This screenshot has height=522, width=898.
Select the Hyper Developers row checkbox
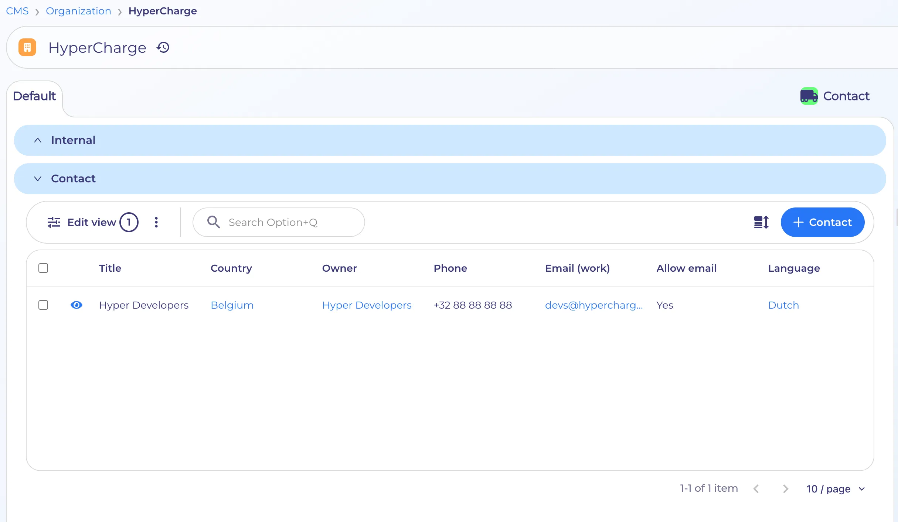[x=43, y=305]
